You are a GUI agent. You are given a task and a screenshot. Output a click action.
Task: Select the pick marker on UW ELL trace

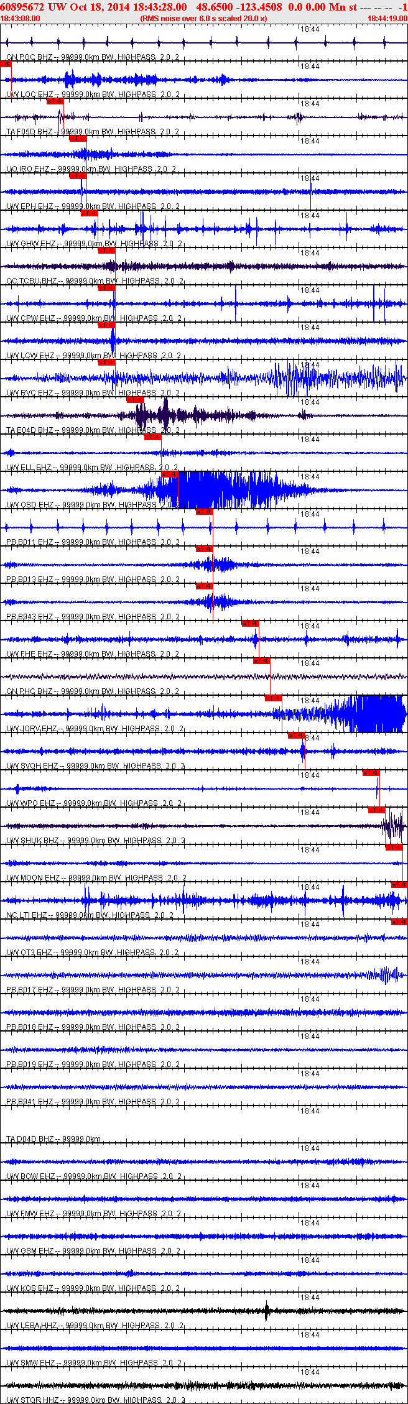tap(152, 437)
